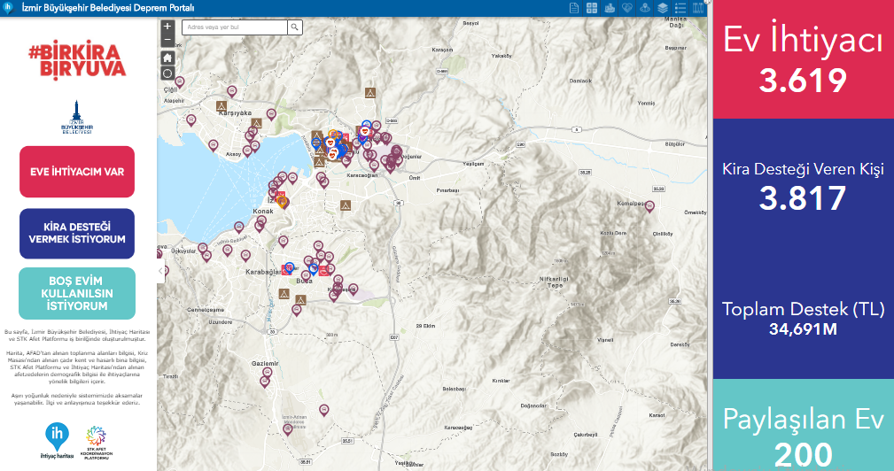Find my location on the map
Viewport: 894px width, 471px height.
[167, 73]
